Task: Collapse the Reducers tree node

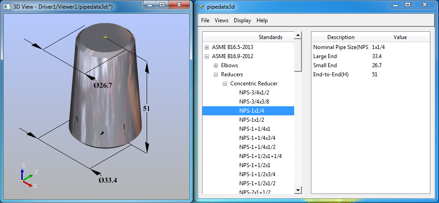Action: point(216,74)
